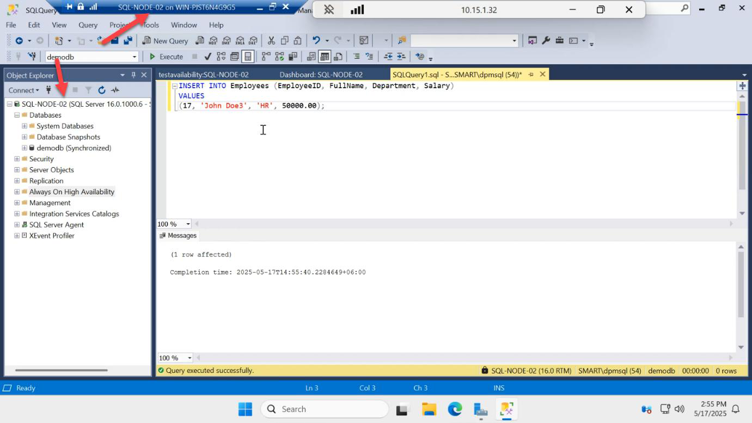Click Uncomment Selected Lines icon

click(369, 57)
